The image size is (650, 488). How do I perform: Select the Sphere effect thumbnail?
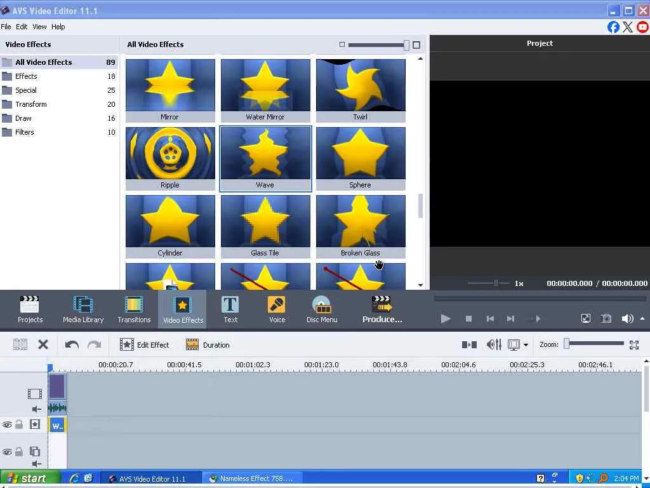[361, 158]
